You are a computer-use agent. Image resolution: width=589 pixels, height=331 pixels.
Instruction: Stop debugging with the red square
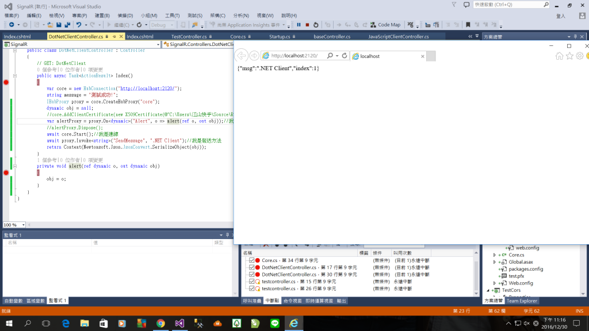pos(307,25)
